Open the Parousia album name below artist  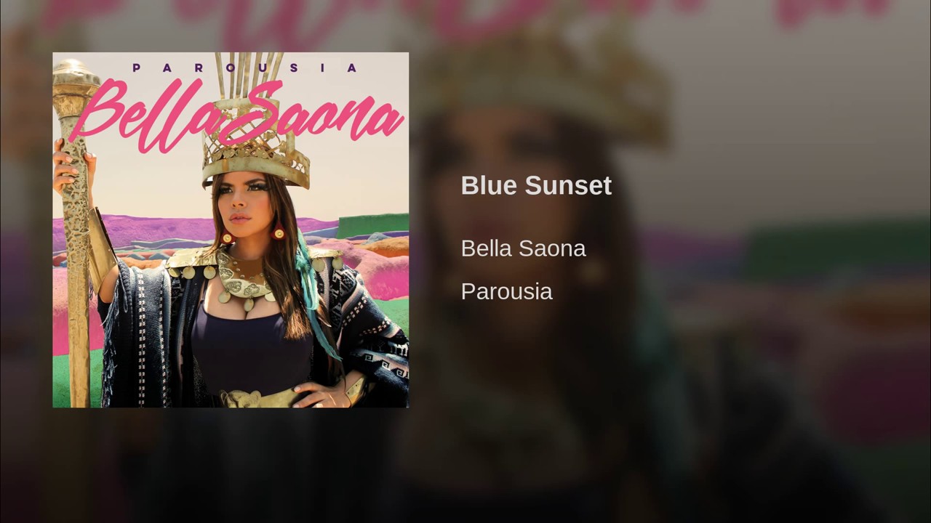(506, 291)
